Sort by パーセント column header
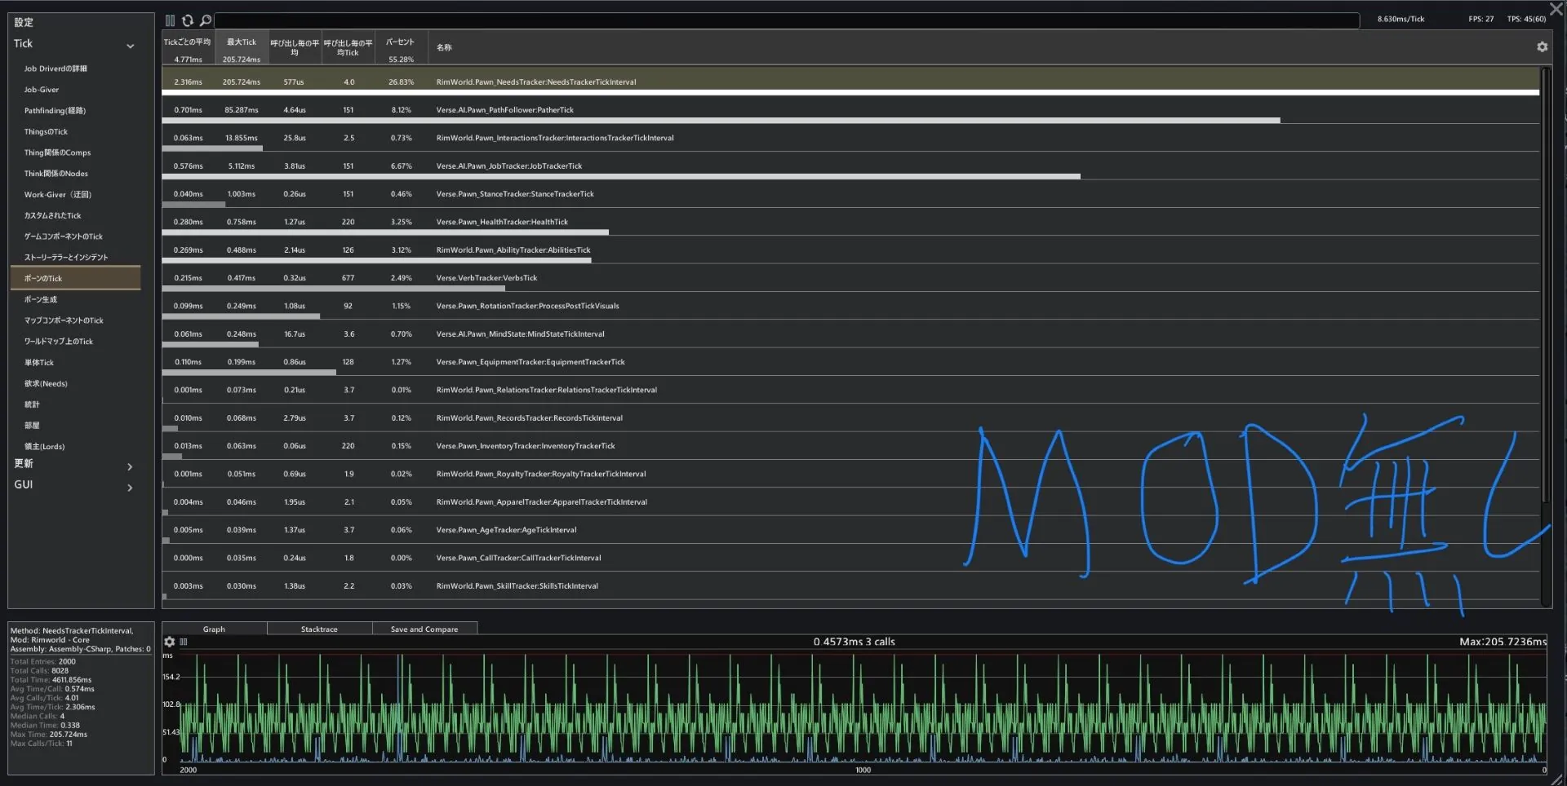1567x786 pixels. [x=400, y=42]
